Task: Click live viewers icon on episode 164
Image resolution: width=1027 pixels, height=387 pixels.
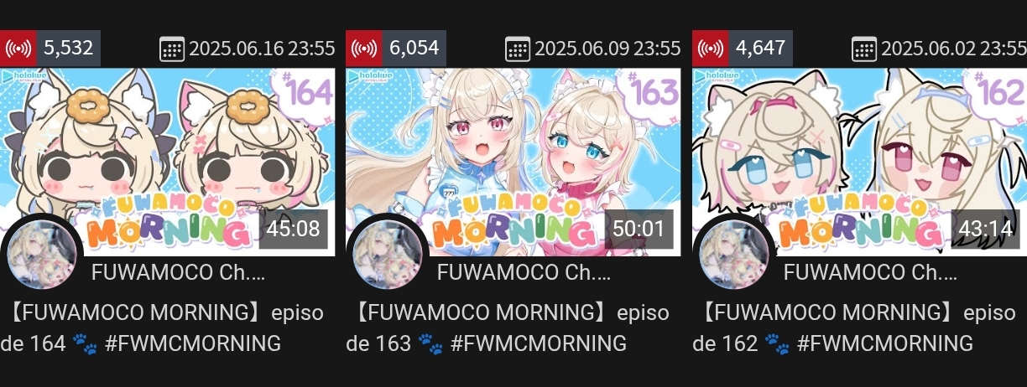Action: coord(18,49)
